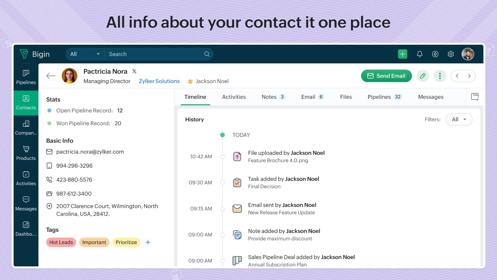Click the Won Pipeline Record stat

coord(84,123)
